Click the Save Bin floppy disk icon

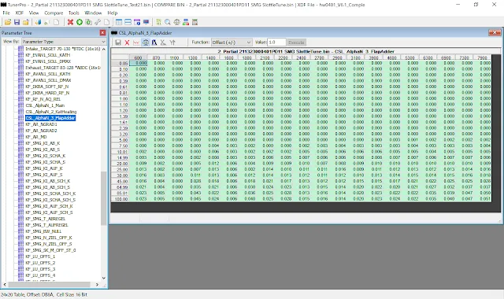17,22
